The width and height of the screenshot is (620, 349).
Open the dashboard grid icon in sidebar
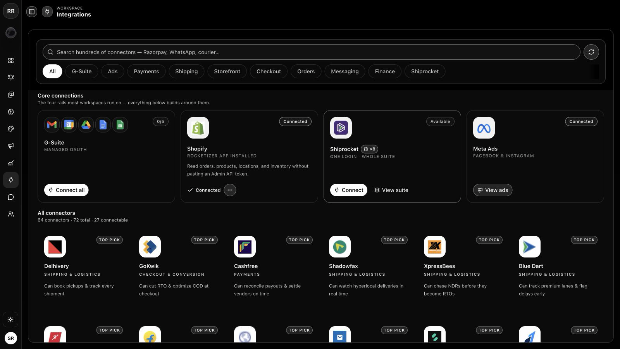coord(11,60)
